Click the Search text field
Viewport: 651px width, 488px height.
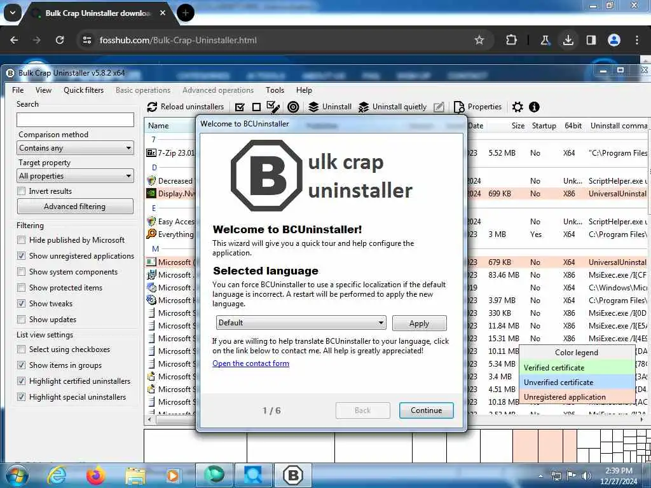coord(75,120)
